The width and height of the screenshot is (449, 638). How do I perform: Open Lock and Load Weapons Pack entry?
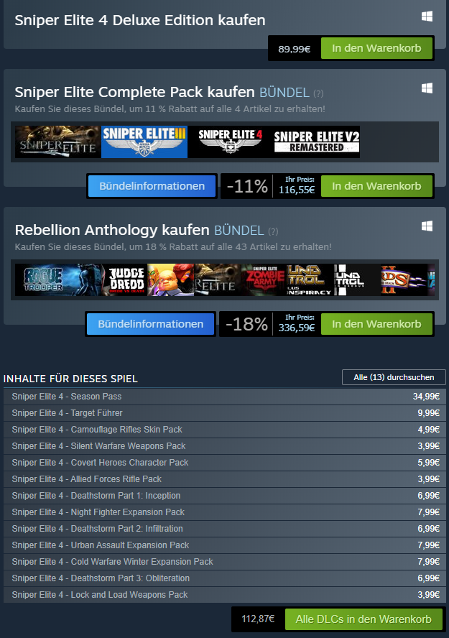[x=226, y=594]
